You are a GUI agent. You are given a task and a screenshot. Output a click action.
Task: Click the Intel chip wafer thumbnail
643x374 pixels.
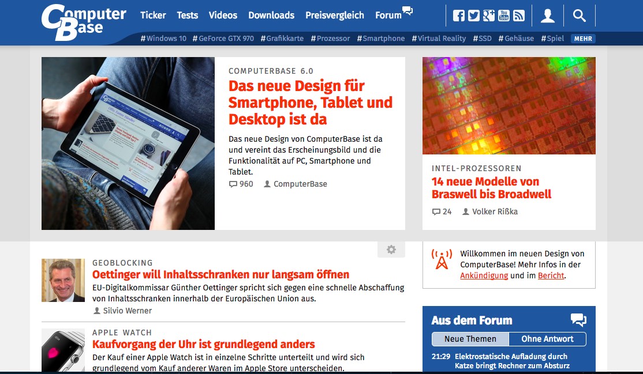tap(509, 105)
